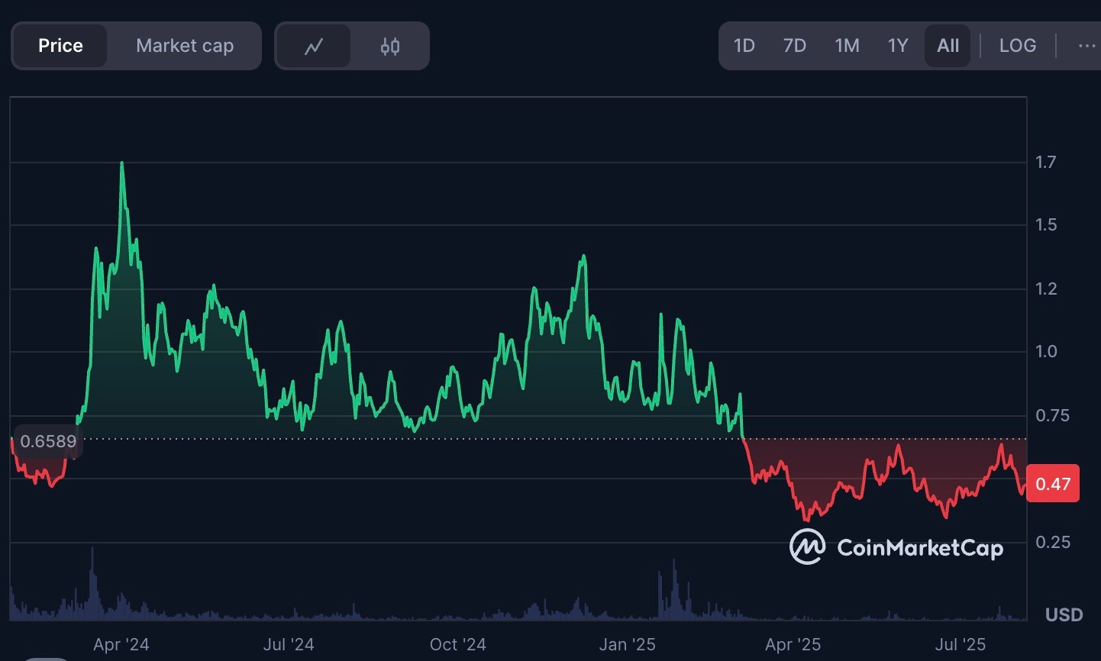Set the chart range to 1Y
1101x661 pixels.
point(898,46)
